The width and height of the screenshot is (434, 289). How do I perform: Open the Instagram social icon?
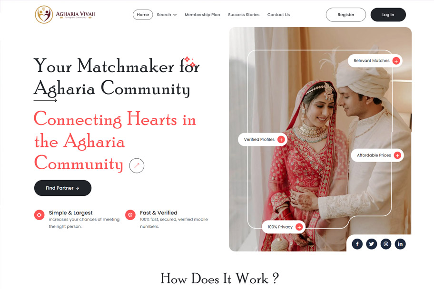point(386,244)
